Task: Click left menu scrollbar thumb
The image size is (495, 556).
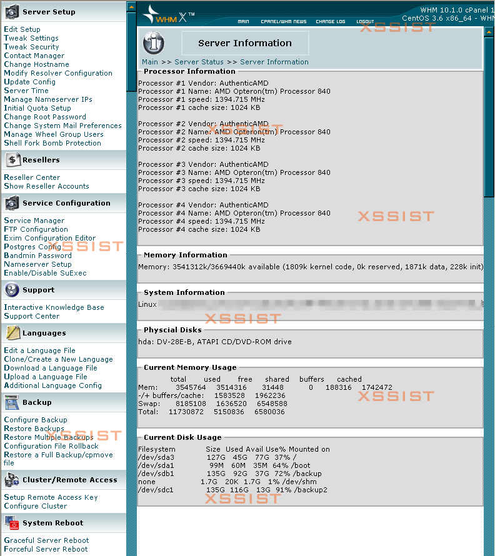Action: pyautogui.click(x=131, y=52)
